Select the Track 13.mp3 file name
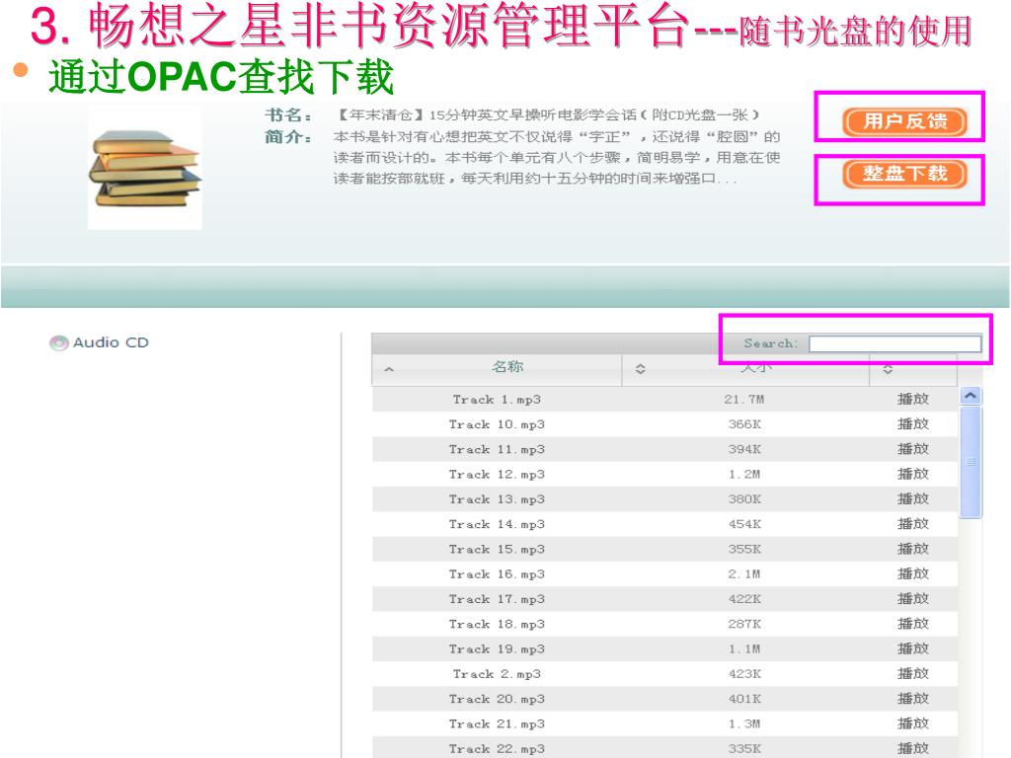Image resolution: width=1011 pixels, height=758 pixels. (x=497, y=499)
